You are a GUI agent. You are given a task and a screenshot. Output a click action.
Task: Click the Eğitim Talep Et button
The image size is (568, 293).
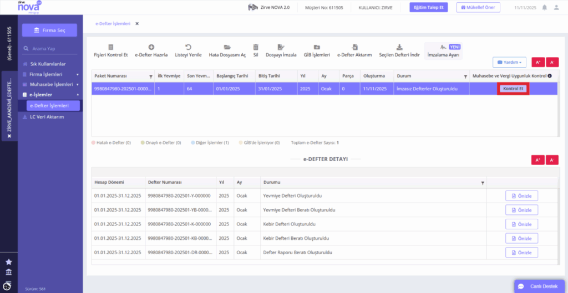pos(429,7)
